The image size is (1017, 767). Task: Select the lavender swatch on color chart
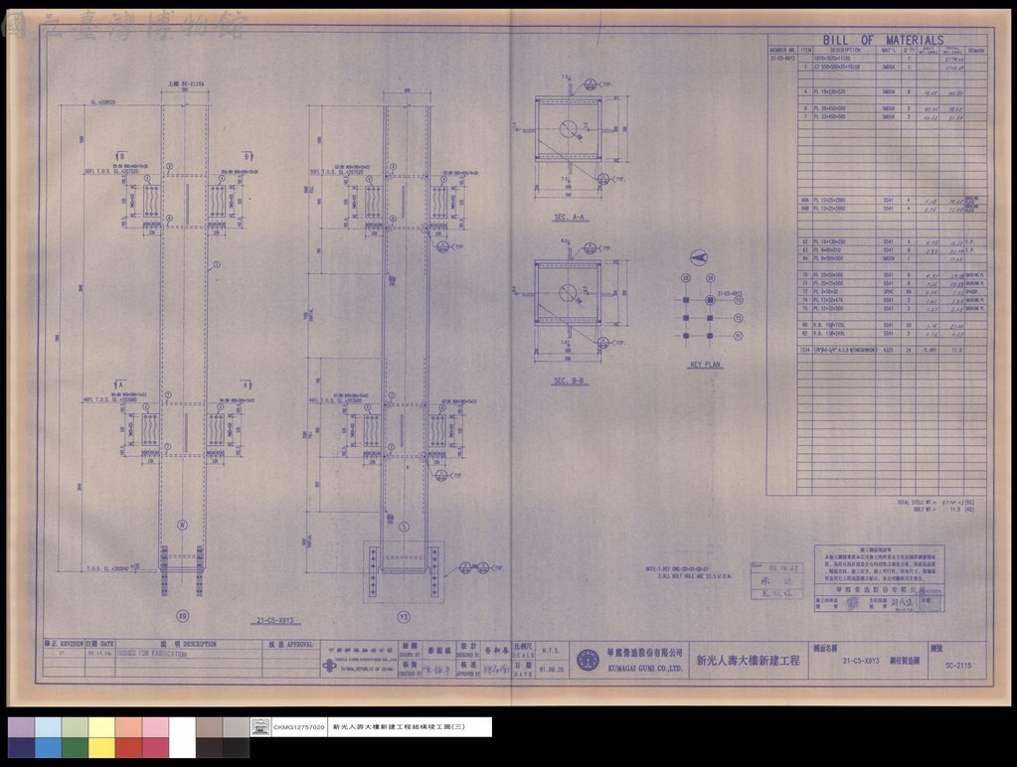pyautogui.click(x=21, y=727)
